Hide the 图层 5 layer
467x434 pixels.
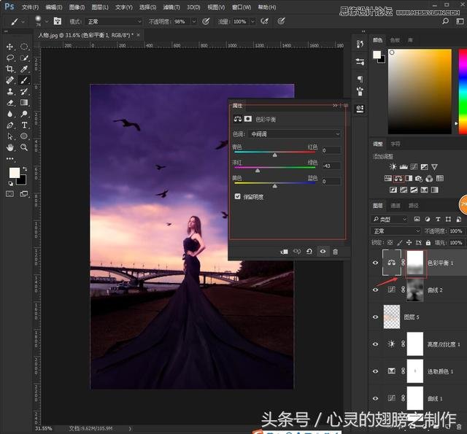pos(376,317)
